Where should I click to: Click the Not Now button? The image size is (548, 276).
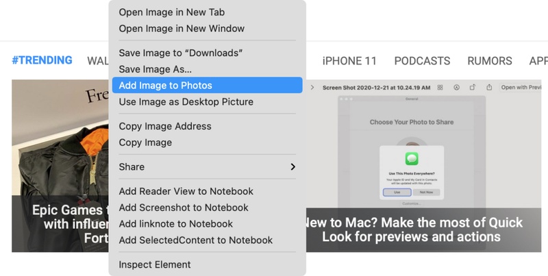coord(426,192)
